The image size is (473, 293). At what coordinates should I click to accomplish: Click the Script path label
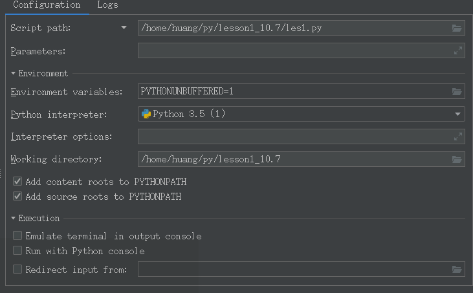coord(40,28)
